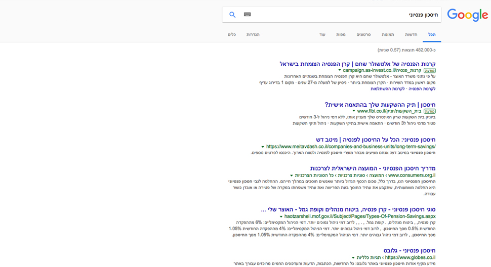
Task: Click inside the search input field
Action: point(332,15)
